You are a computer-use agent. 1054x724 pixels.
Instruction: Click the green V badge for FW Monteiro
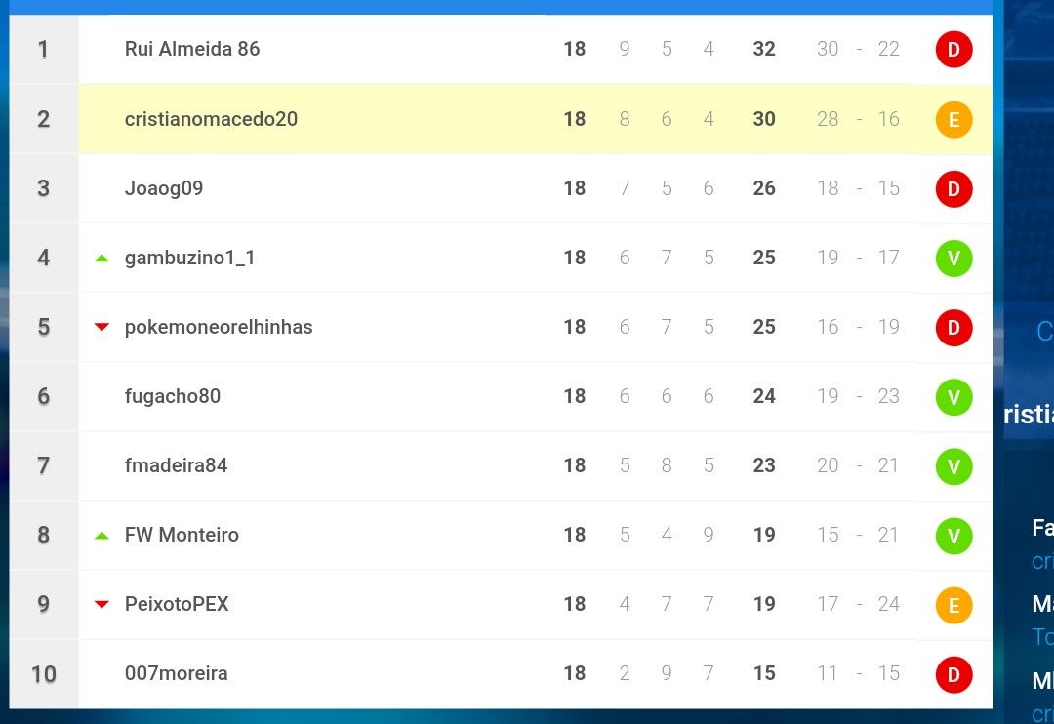point(953,536)
